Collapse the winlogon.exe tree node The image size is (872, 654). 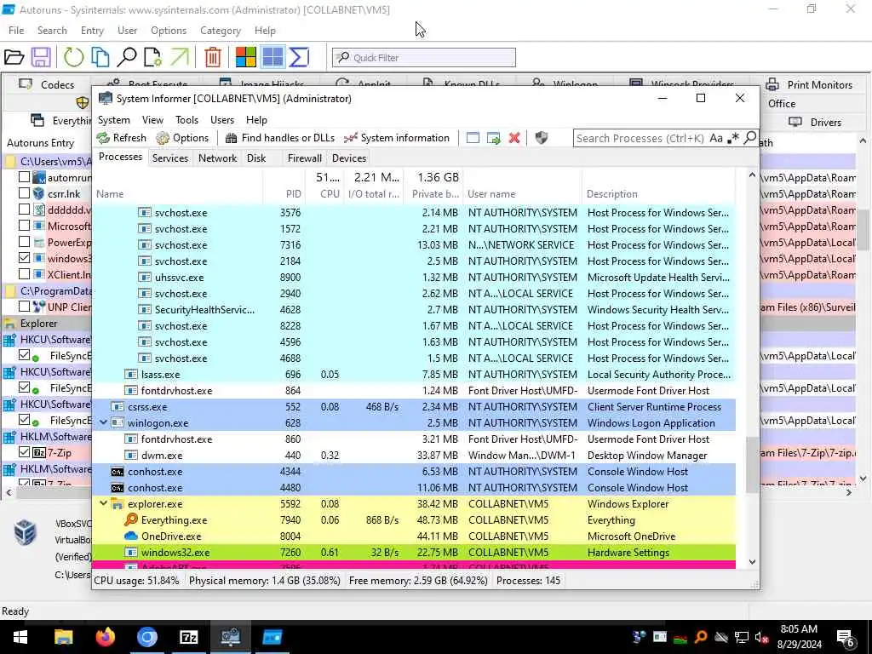(103, 422)
